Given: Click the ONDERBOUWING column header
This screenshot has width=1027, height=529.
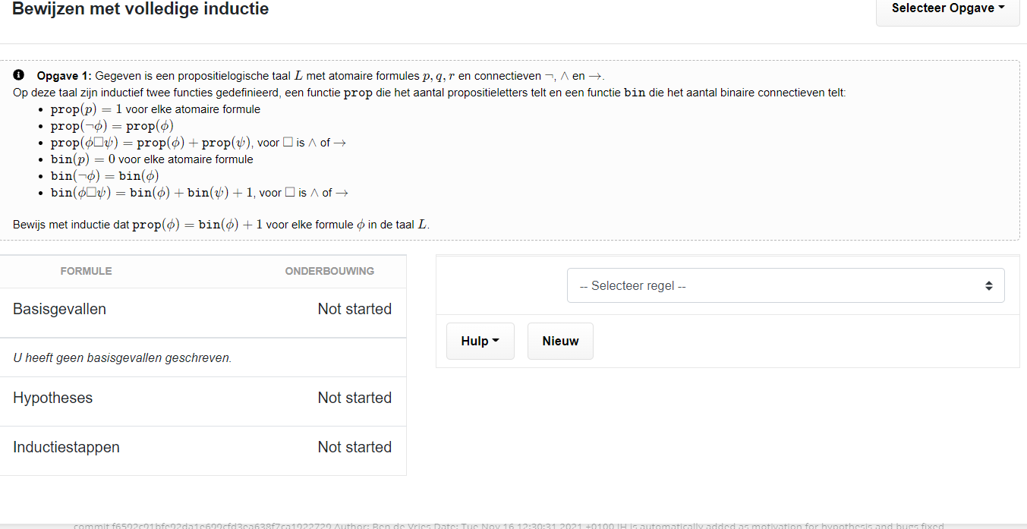Looking at the screenshot, I should (329, 271).
